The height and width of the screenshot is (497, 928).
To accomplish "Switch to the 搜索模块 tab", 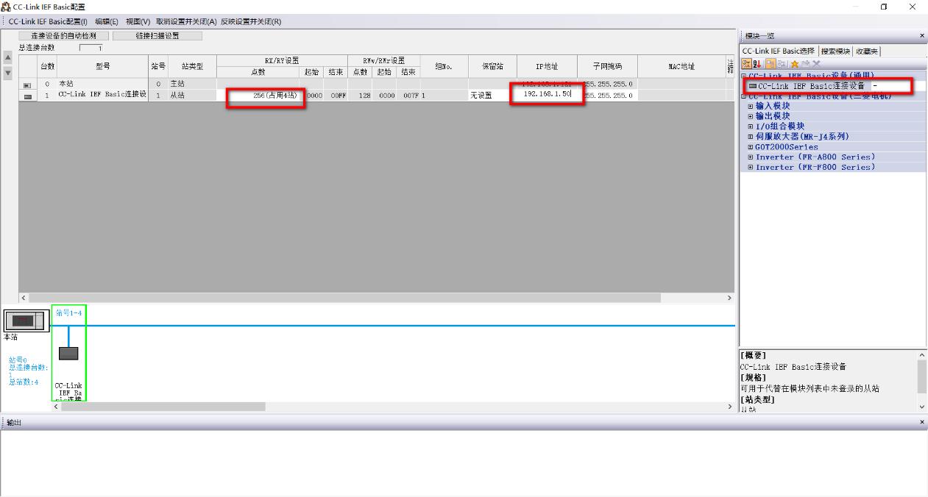I will [x=835, y=51].
